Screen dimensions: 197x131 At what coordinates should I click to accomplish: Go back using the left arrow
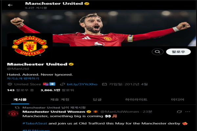(10, 5)
